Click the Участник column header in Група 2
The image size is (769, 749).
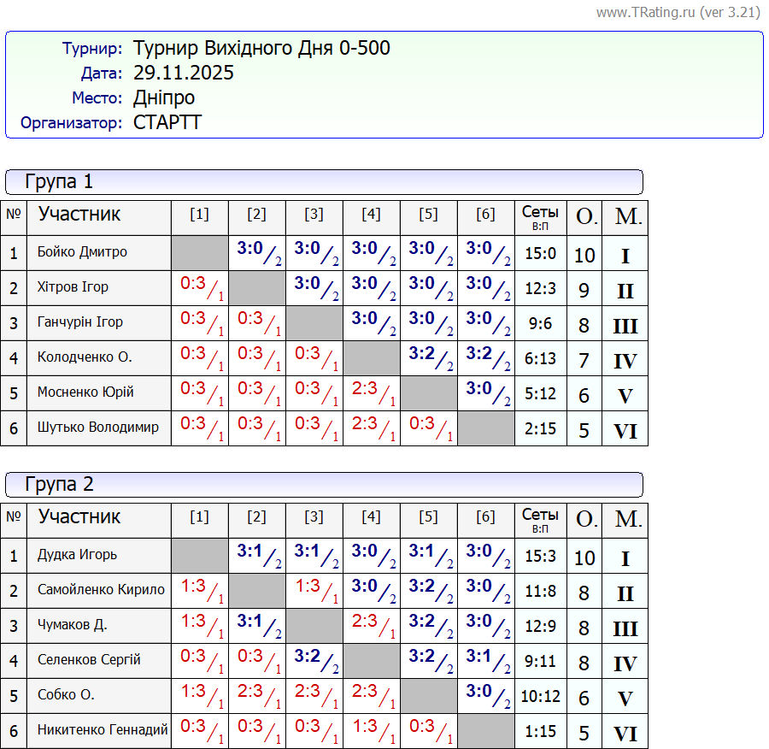click(79, 517)
